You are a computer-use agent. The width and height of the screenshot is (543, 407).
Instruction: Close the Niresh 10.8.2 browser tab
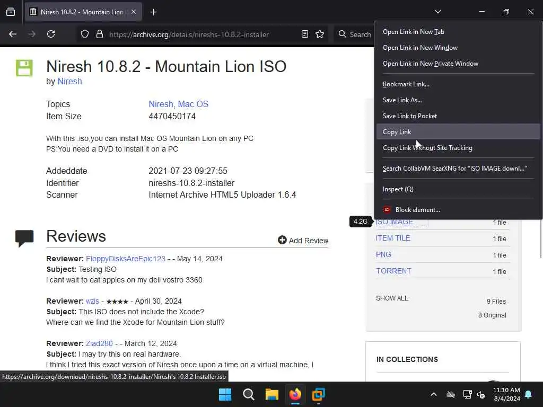pyautogui.click(x=134, y=12)
